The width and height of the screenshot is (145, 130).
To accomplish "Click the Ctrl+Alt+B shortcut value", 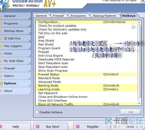I will pyautogui.click(x=111, y=86).
